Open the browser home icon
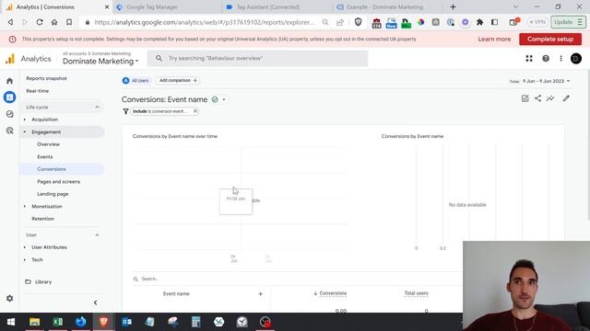The height and width of the screenshot is (331, 590). [x=54, y=22]
